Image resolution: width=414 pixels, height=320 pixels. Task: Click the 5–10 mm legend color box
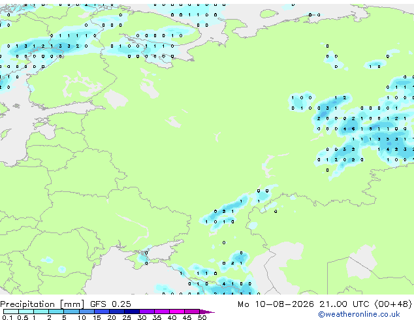71,312
